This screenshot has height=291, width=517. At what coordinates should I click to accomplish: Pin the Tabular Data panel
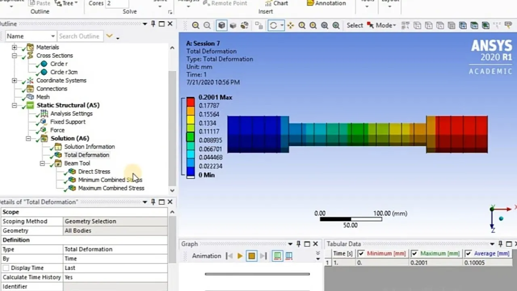[500, 244]
